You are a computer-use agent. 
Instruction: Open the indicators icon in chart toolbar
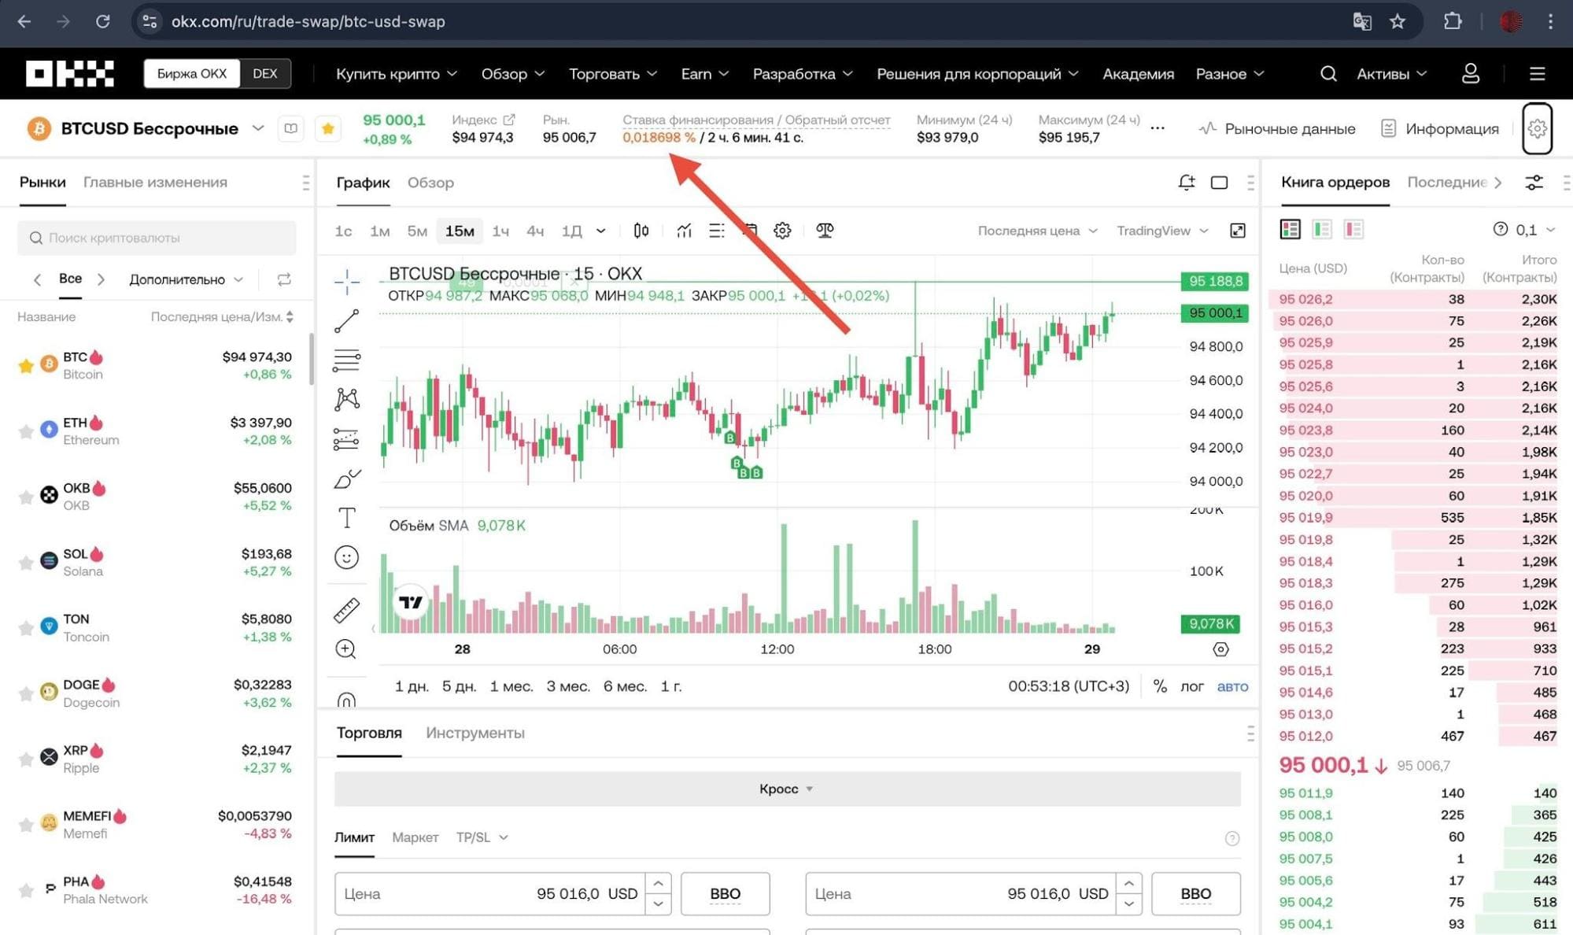[684, 231]
